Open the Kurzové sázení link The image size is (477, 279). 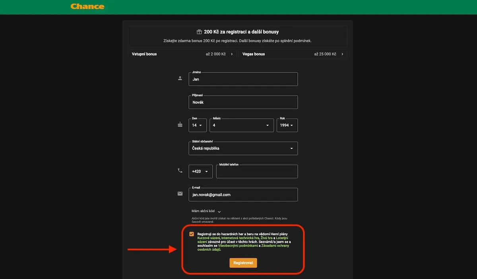tap(209, 238)
